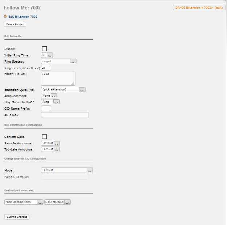
Task: Click inside the Follow-Me List textarea
Action: (58, 79)
